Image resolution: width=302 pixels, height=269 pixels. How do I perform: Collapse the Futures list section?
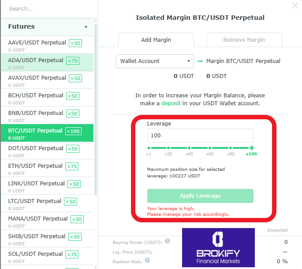click(x=86, y=27)
